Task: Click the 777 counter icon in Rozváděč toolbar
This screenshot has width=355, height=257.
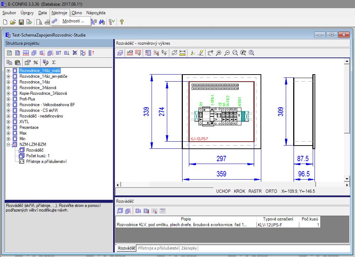Action: (x=163, y=211)
